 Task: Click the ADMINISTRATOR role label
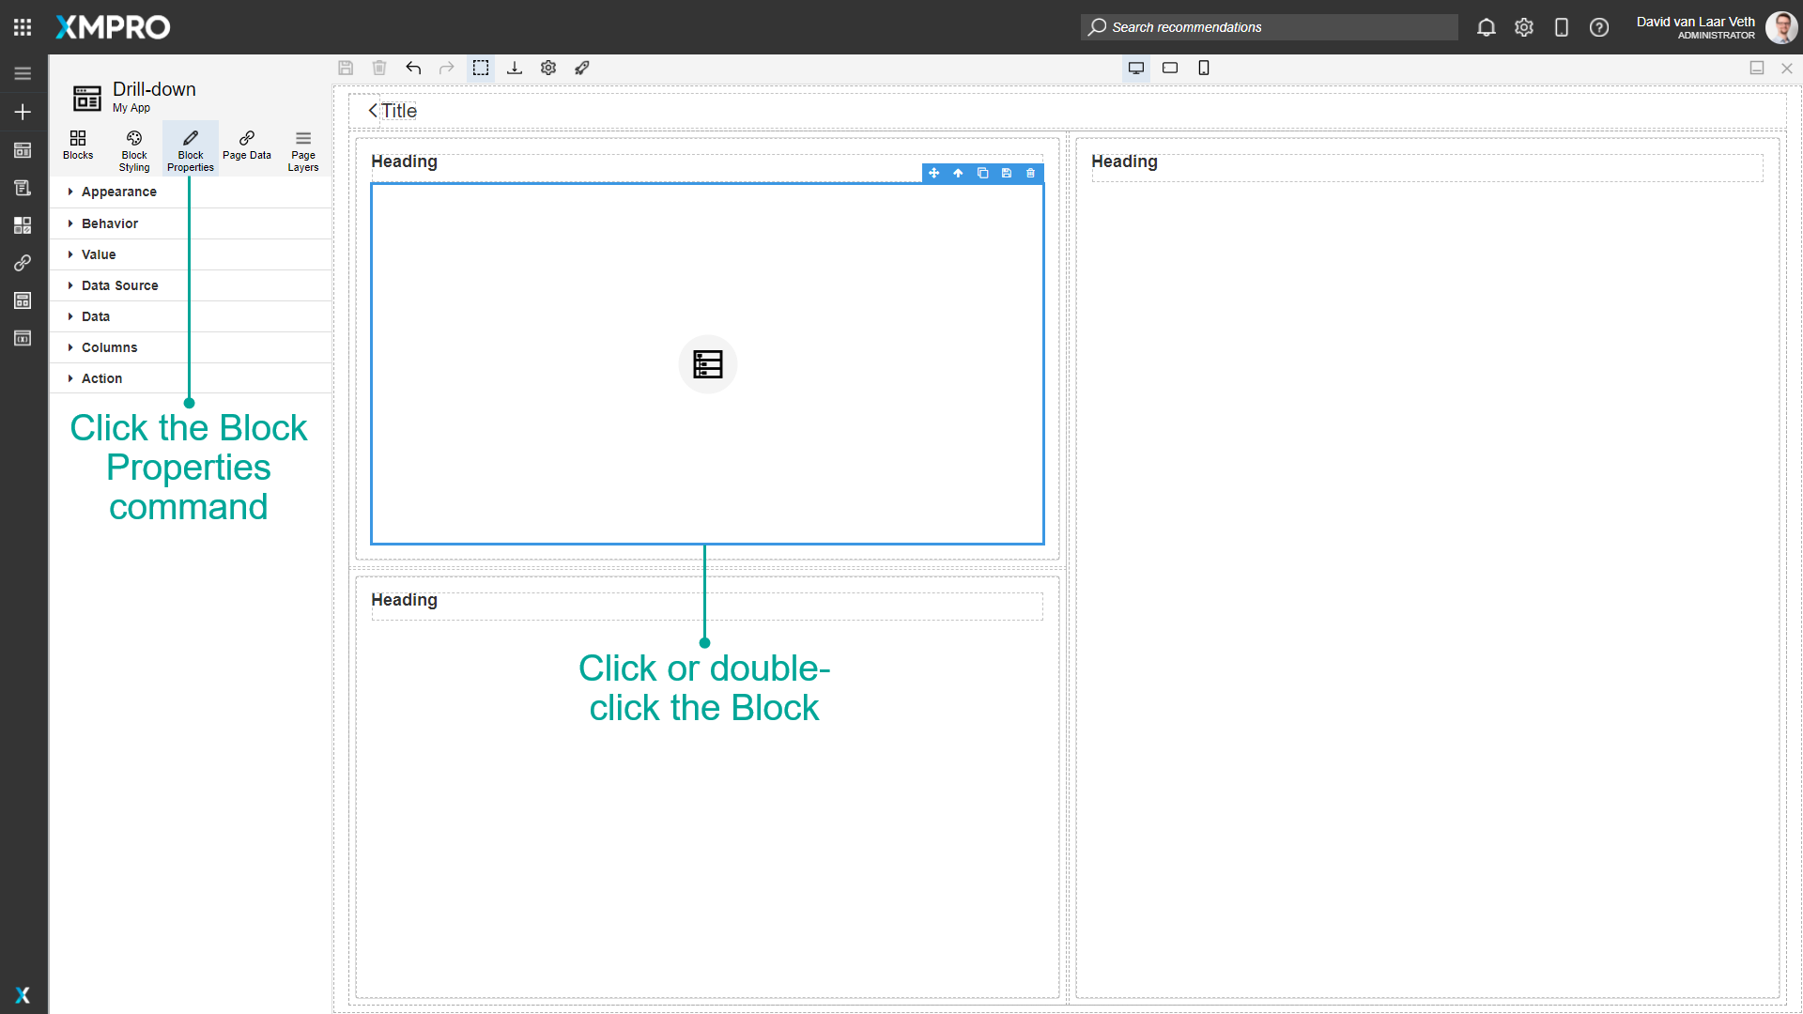click(1716, 36)
